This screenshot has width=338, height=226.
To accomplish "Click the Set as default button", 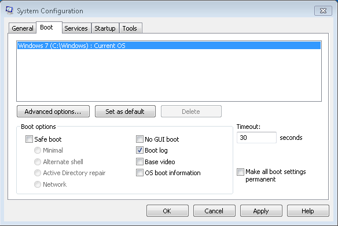I will (125, 112).
